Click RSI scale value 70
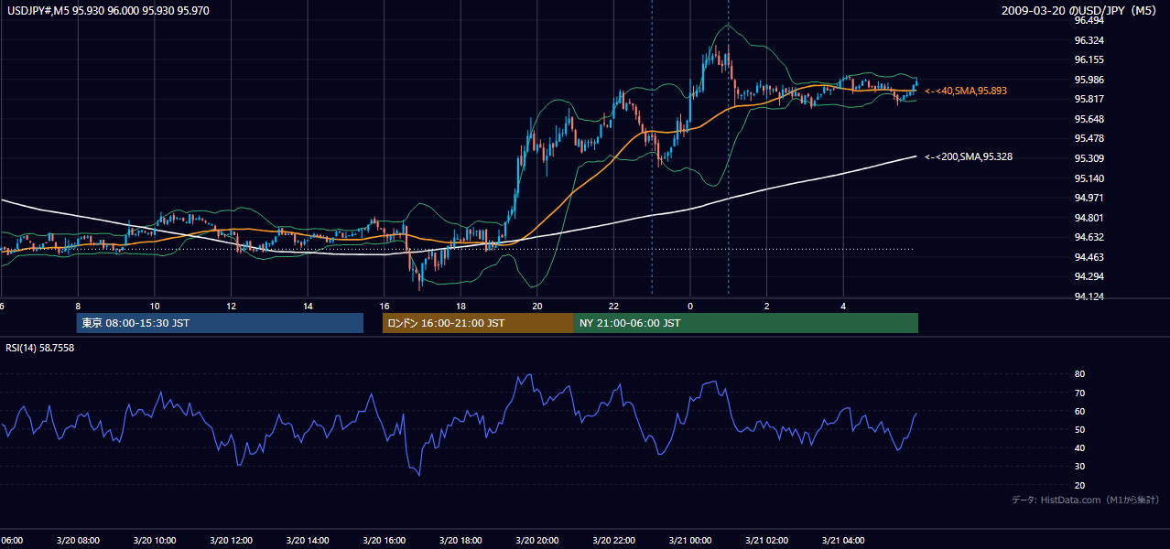Viewport: 1170px width, 549px height. 1079,393
